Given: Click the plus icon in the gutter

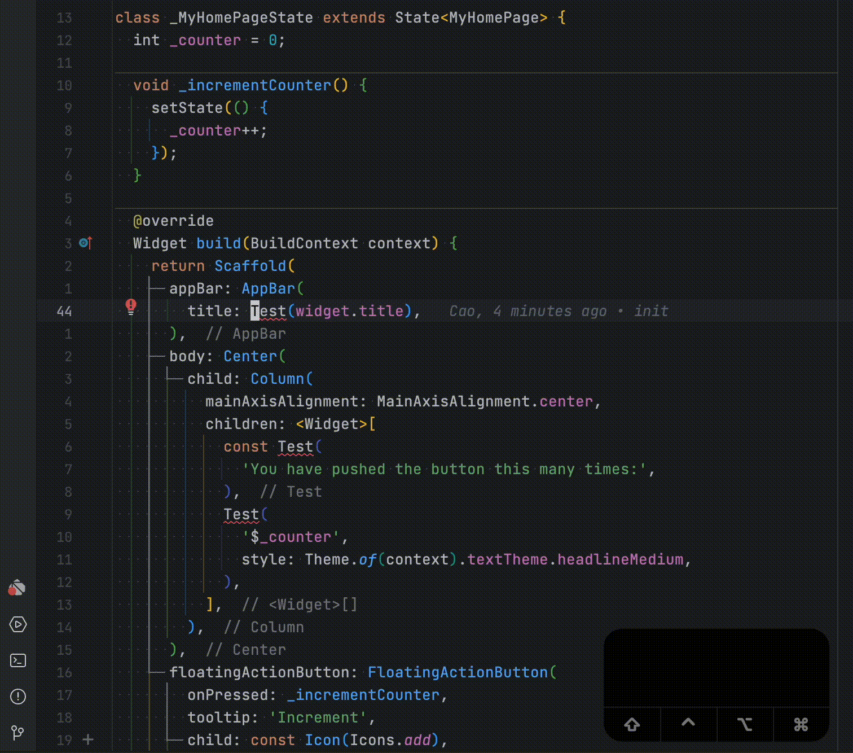Looking at the screenshot, I should pos(88,739).
